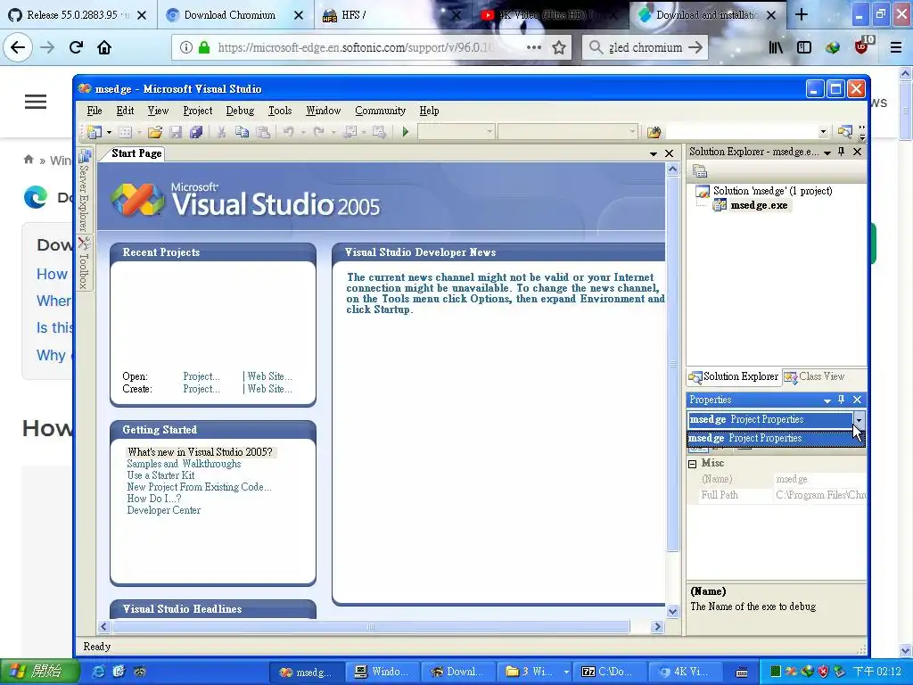Screen dimensions: 913x685
Task: Click Open Project link in Recent Projects
Action: point(202,376)
